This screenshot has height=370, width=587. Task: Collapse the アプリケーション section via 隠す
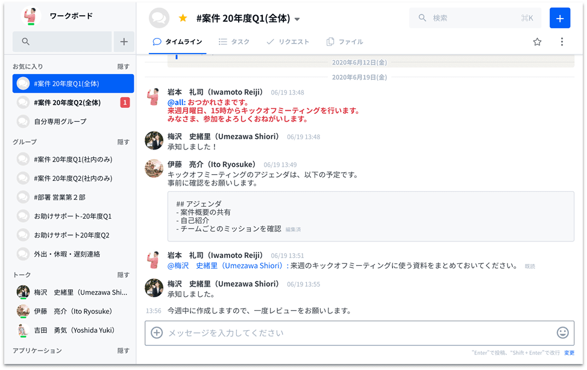coord(123,350)
